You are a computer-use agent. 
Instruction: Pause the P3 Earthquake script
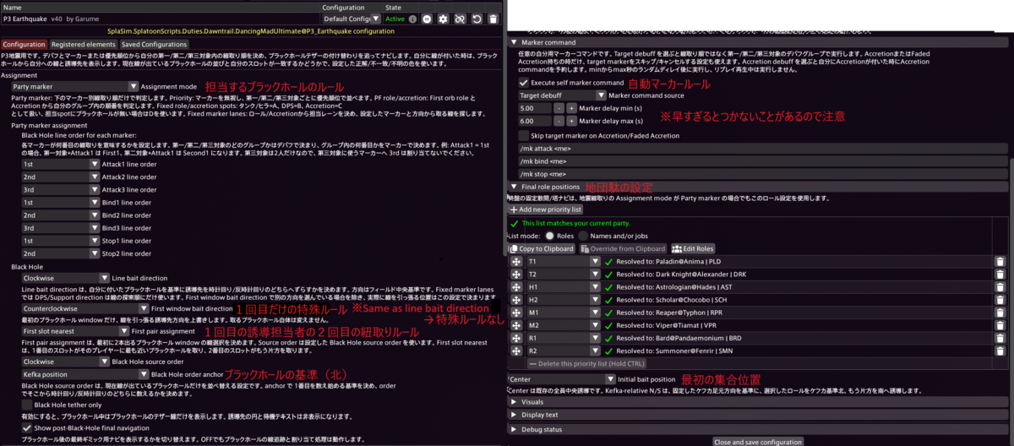pyautogui.click(x=428, y=19)
